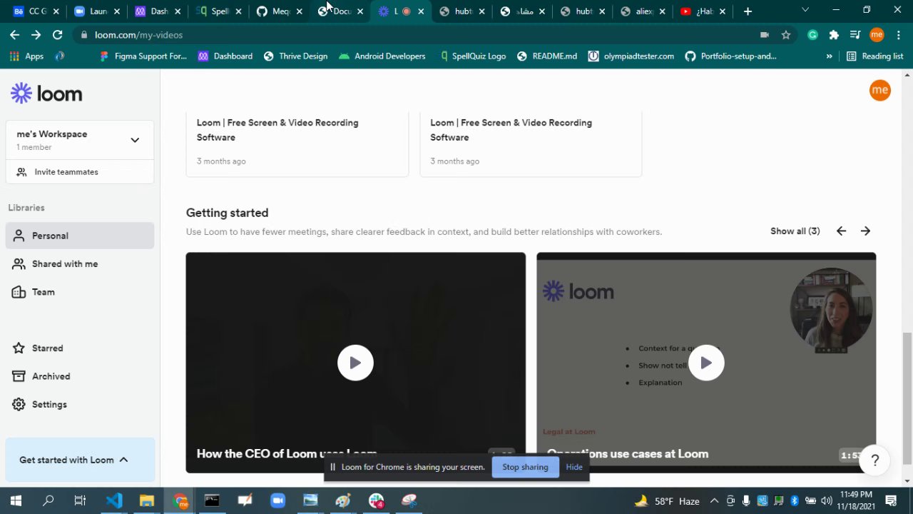Screen dimensions: 913x514
Task: Open Windows notification center
Action: (x=891, y=500)
